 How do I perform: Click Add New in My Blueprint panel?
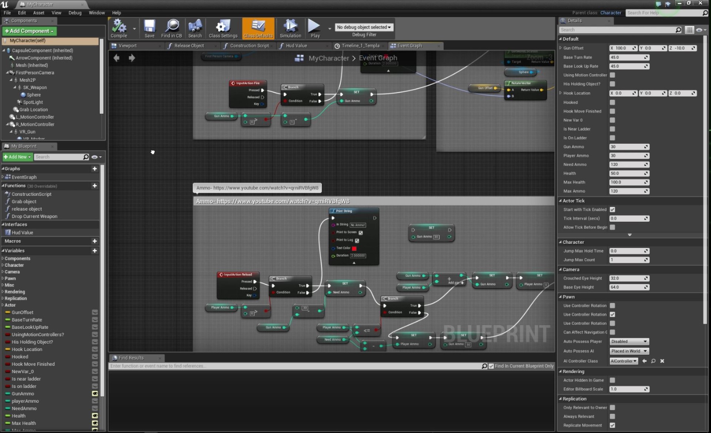(x=17, y=157)
